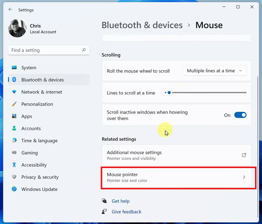Click the Bluetooth icon in sidebar
Viewport: 262px width, 224px height.
(x=14, y=80)
